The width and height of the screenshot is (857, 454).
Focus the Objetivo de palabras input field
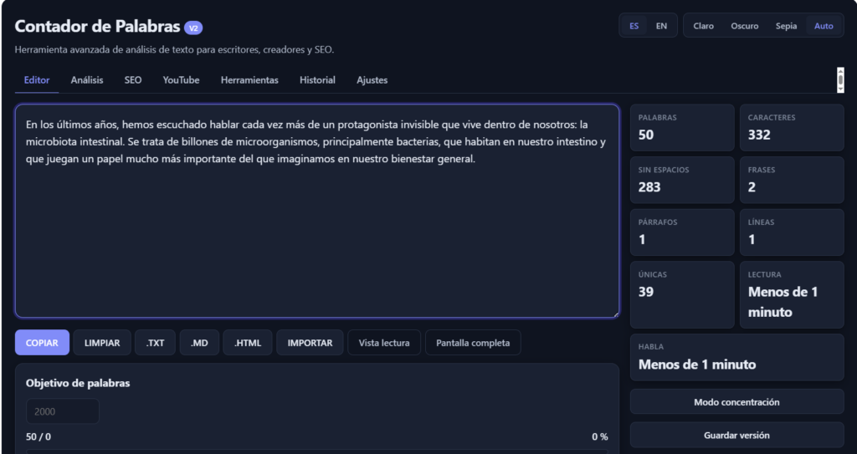click(62, 411)
